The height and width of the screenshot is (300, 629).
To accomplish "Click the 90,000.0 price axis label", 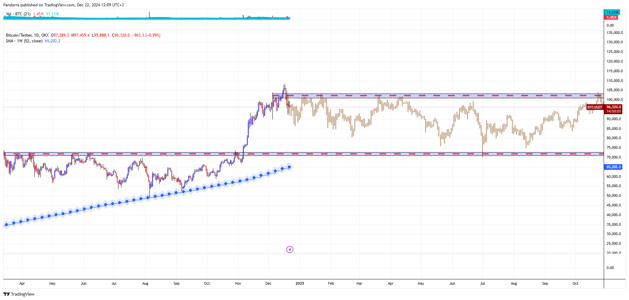I will coord(614,119).
